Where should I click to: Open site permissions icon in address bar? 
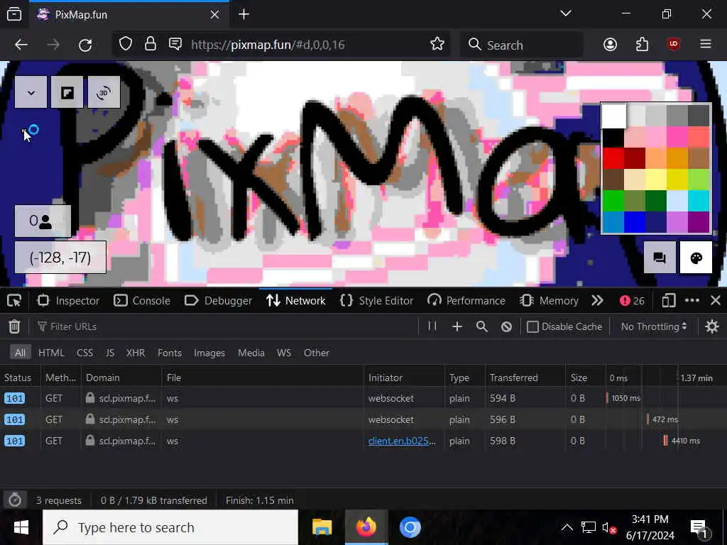pyautogui.click(x=175, y=45)
